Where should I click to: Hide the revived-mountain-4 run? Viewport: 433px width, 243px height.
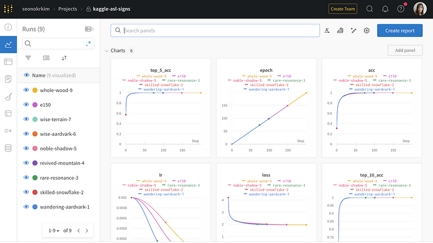point(26,163)
